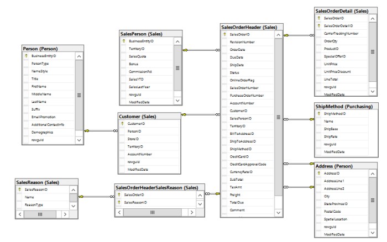The width and height of the screenshot is (387, 242).
Task: Select key icon beside SalesReasonID in SalesReason table
Action: point(19,190)
